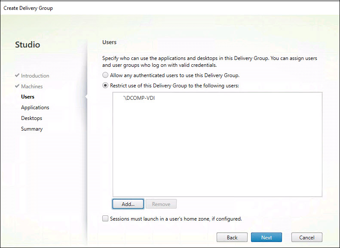Open the Summary step

32,129
